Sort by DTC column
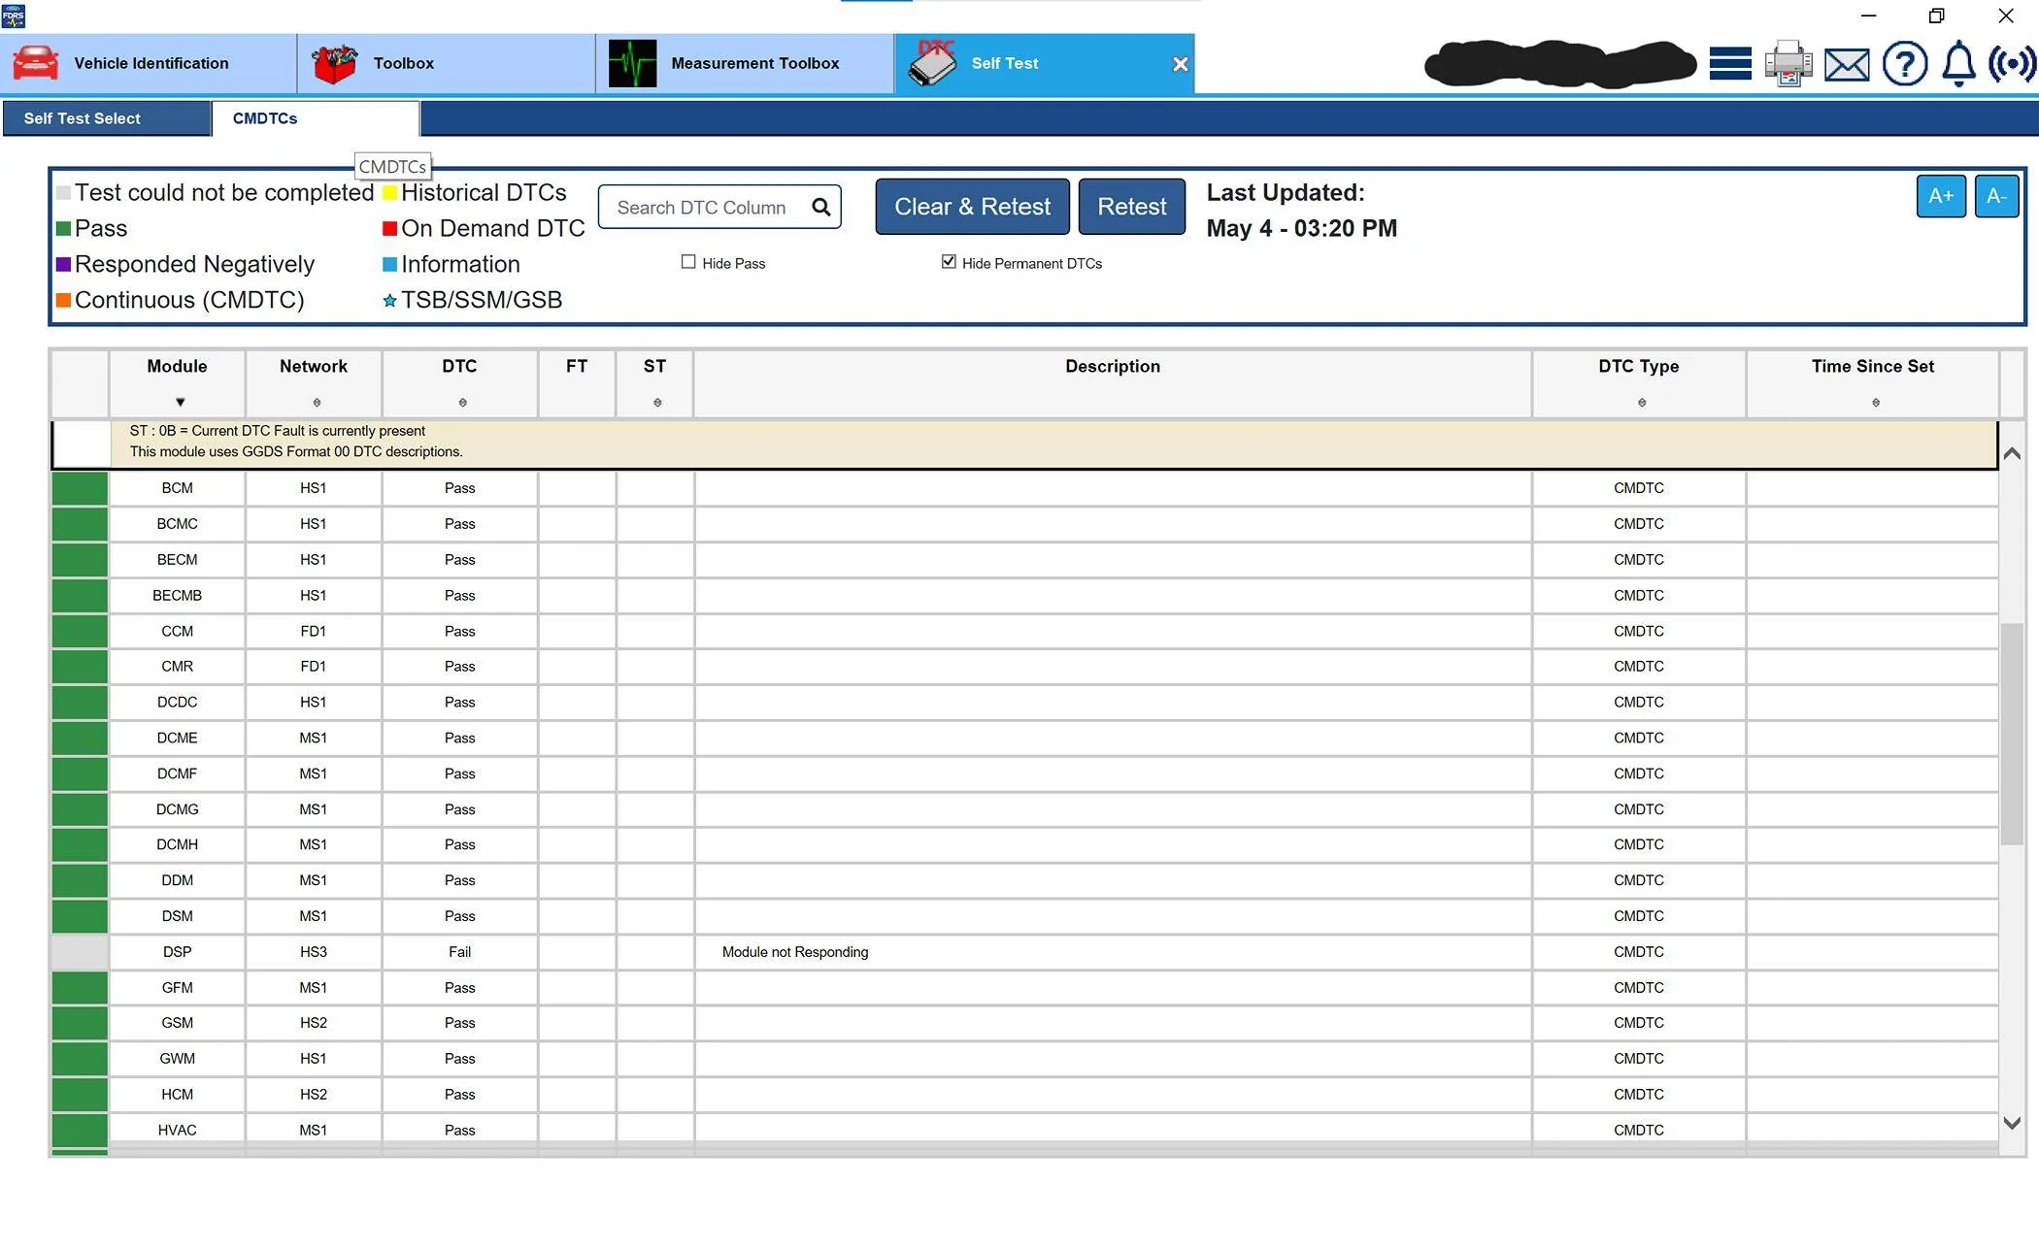The width and height of the screenshot is (2039, 1250). 462,403
